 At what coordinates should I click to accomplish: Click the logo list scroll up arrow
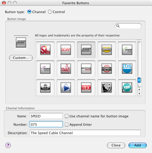point(139,89)
